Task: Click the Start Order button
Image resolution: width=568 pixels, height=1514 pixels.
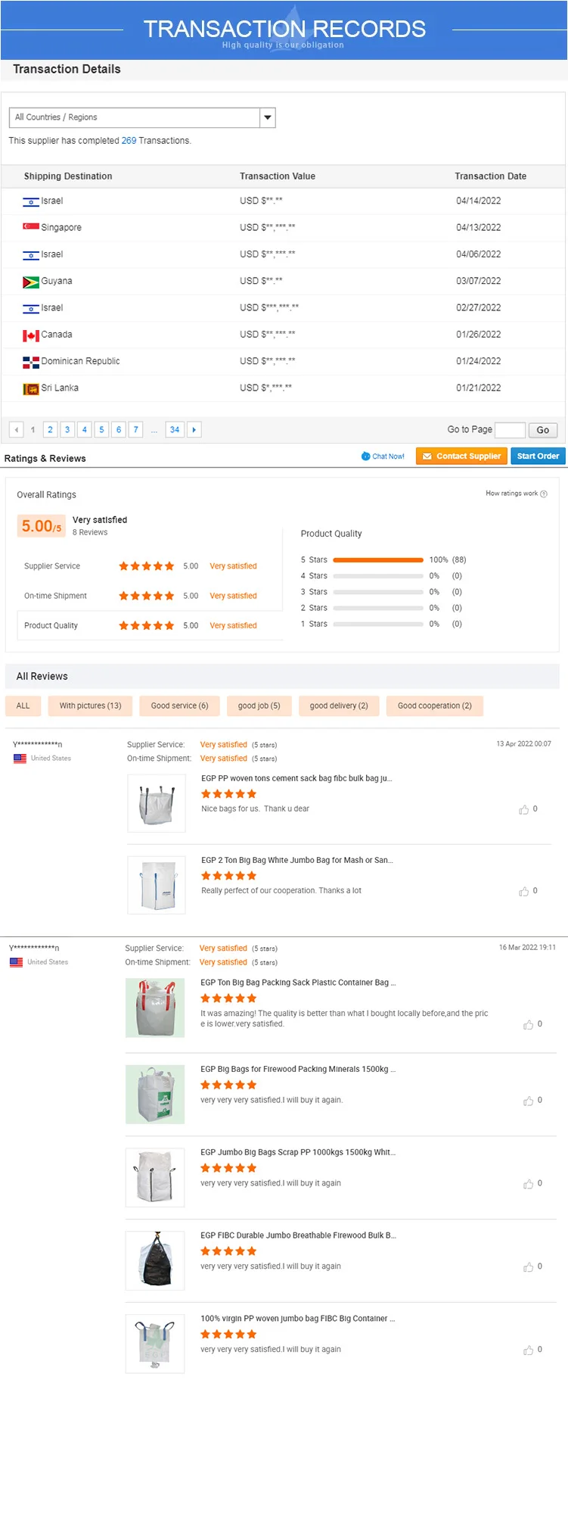Action: coord(538,456)
